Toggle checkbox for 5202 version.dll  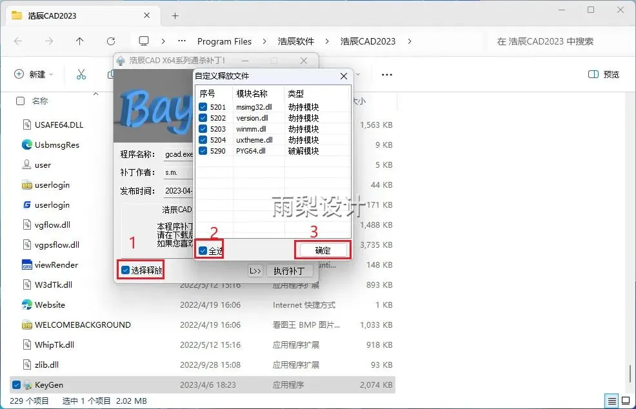click(x=203, y=118)
